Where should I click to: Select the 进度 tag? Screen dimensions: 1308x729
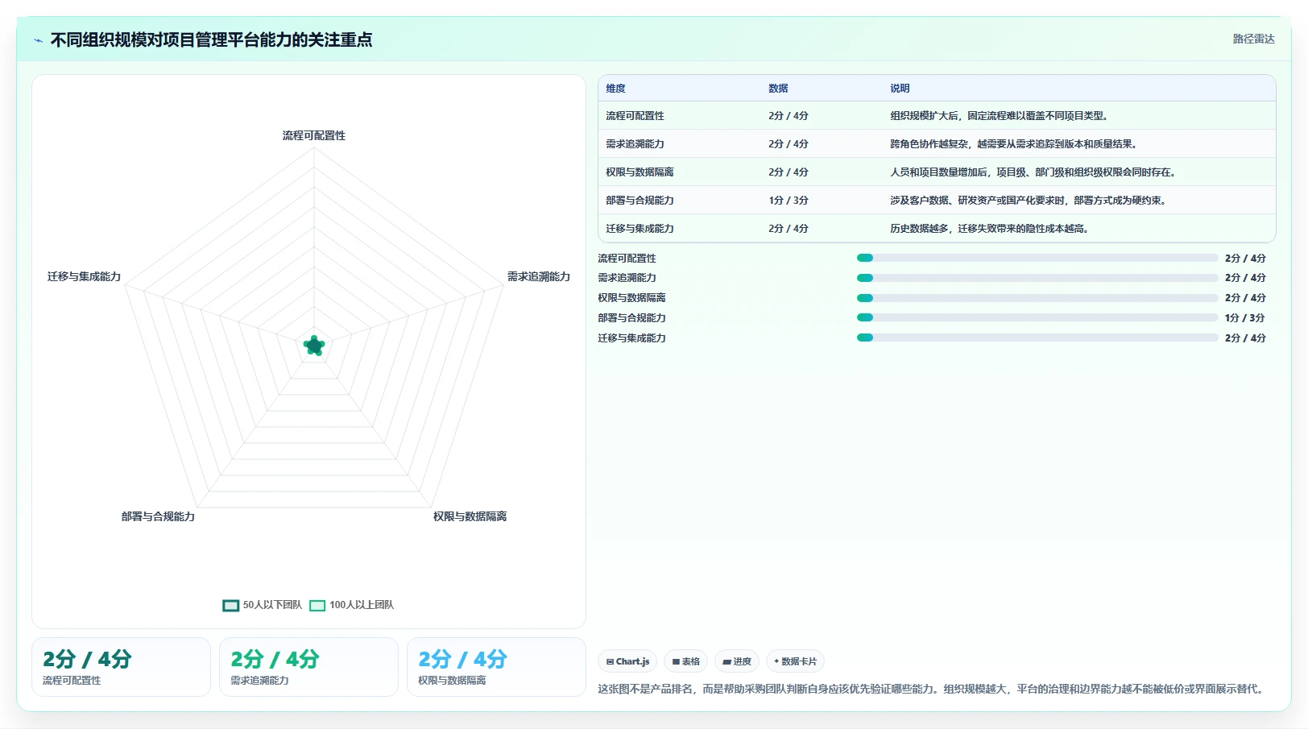click(736, 661)
